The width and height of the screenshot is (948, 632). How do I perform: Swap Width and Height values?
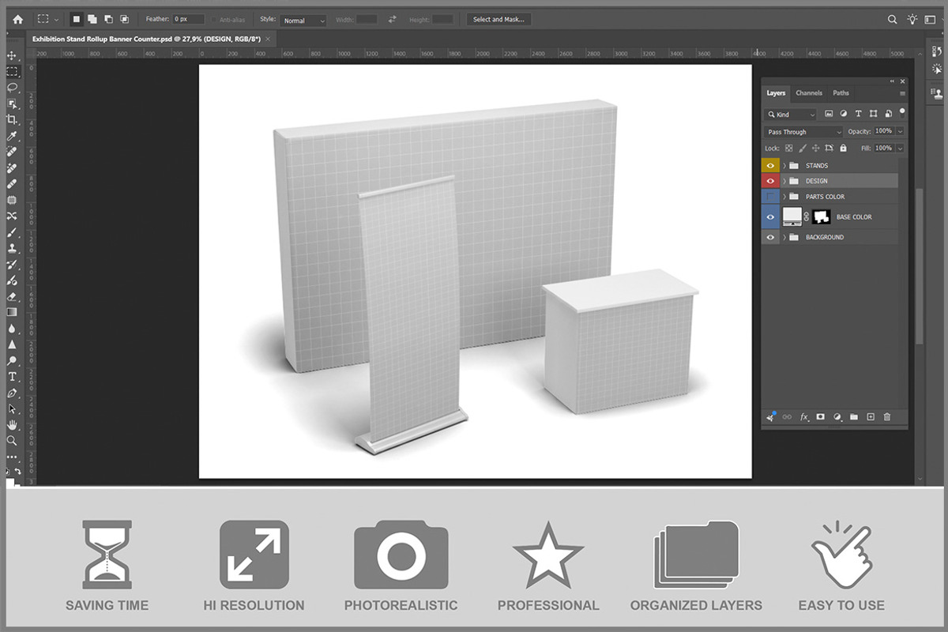click(392, 20)
